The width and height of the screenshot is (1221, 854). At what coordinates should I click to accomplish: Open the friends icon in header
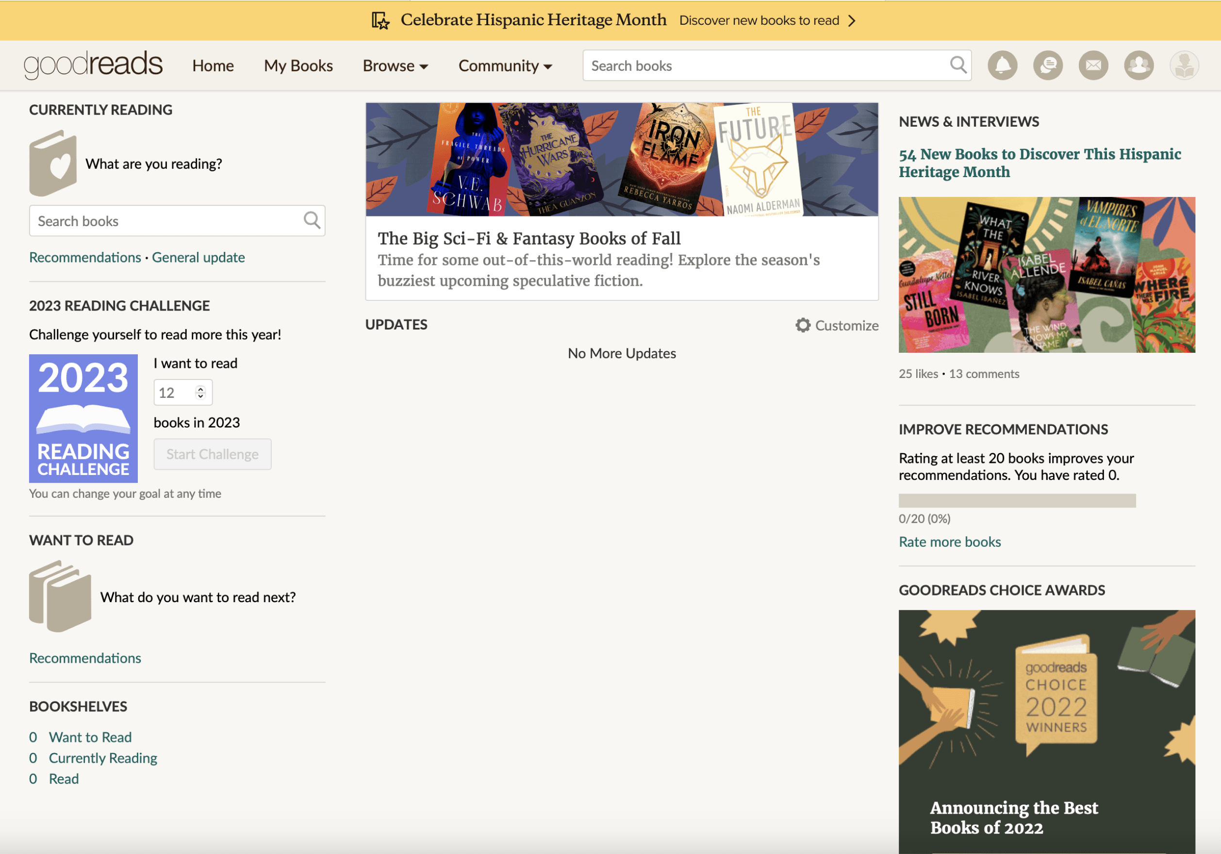pos(1138,66)
